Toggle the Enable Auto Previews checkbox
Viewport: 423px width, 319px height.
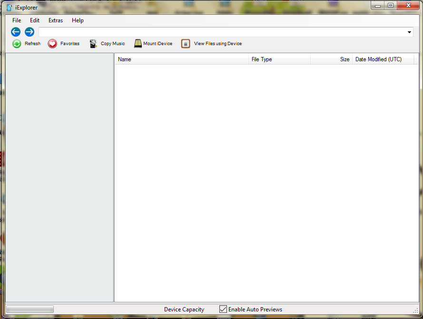coord(223,309)
